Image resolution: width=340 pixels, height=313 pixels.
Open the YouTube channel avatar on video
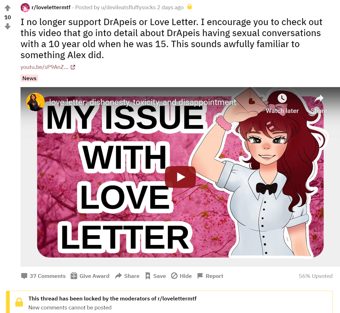[x=35, y=102]
